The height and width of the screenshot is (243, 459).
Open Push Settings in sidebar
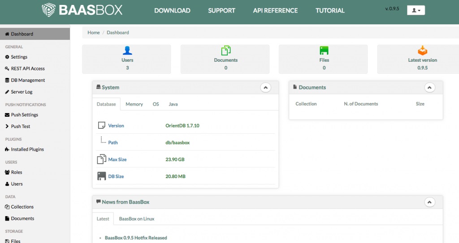(25, 115)
